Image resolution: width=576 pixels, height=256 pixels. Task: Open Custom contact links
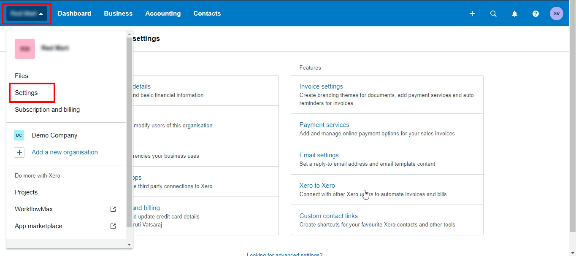(329, 216)
